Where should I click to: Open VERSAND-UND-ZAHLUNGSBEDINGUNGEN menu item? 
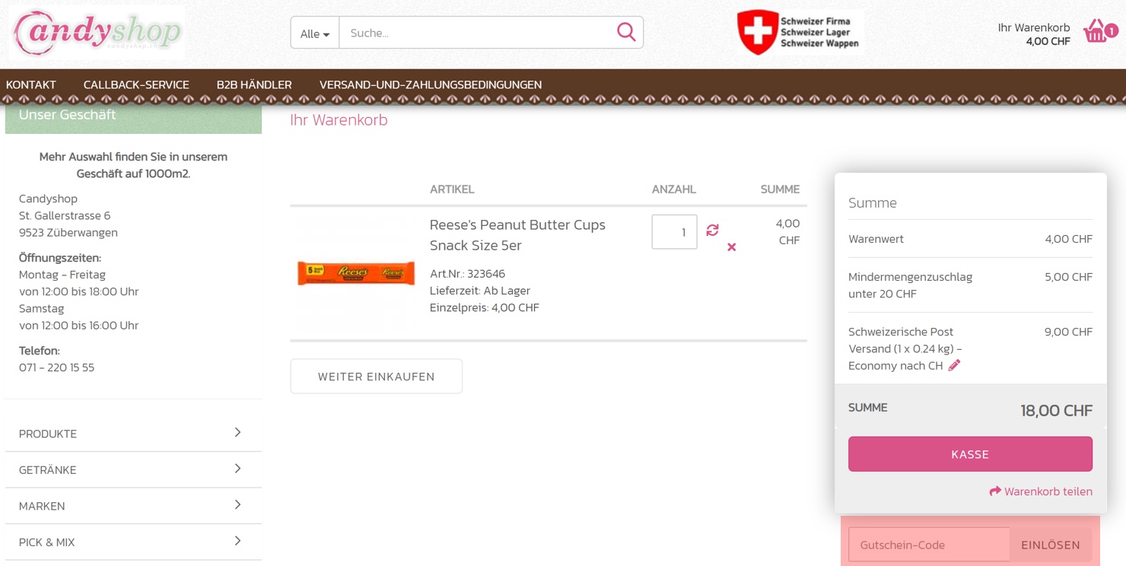click(431, 84)
